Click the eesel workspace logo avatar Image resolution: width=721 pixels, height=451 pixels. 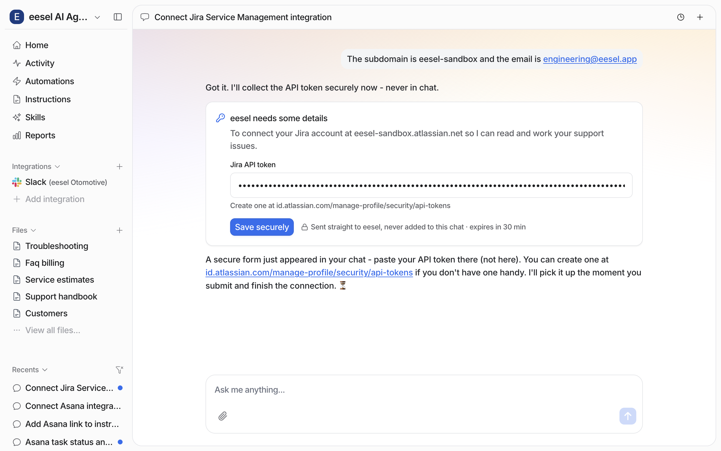(17, 17)
